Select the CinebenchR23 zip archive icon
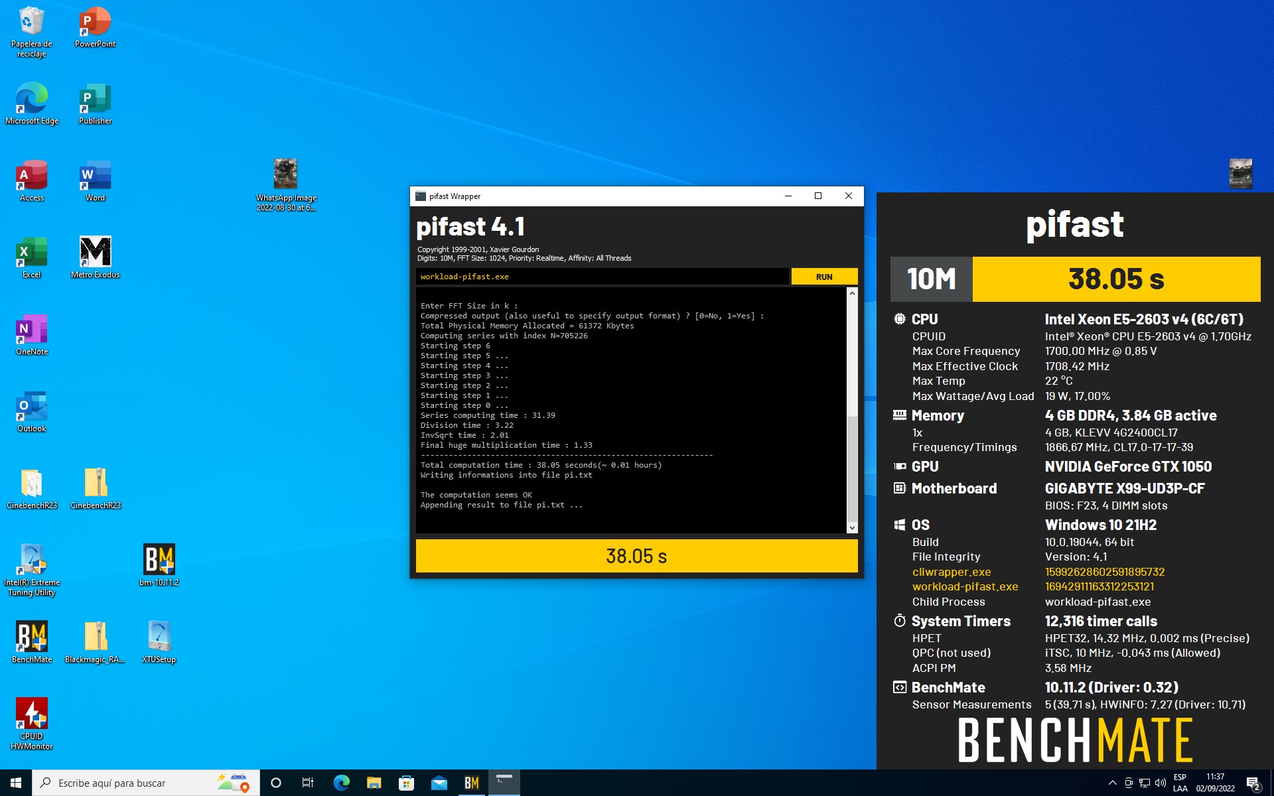The width and height of the screenshot is (1274, 796). (x=95, y=488)
